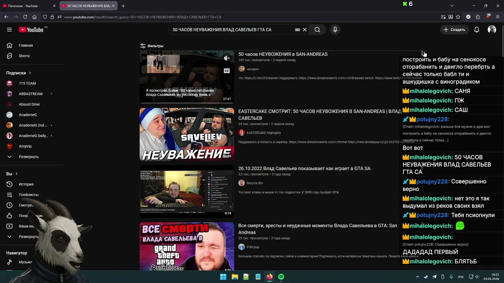Open the Все смерти video thumbnail

(187, 246)
